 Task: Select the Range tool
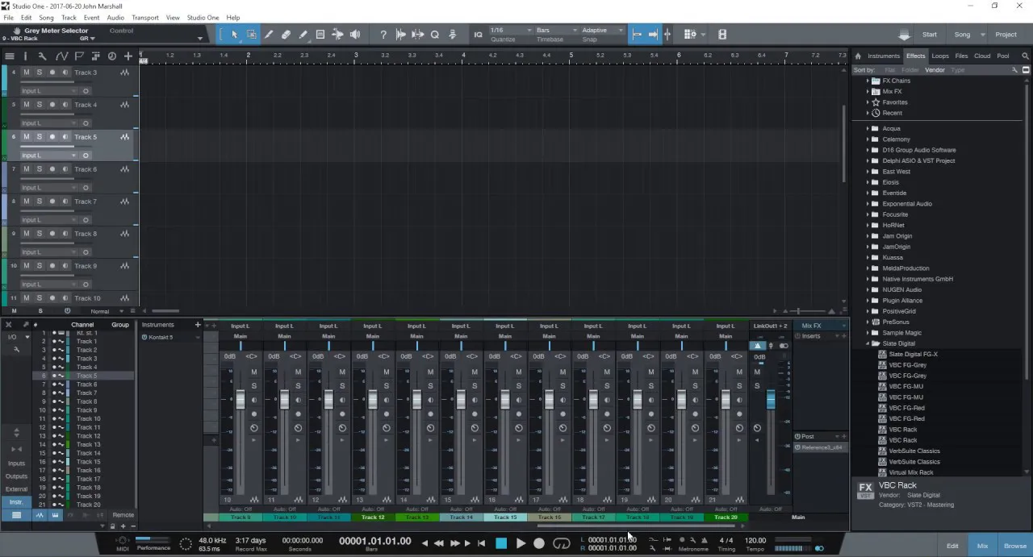pyautogui.click(x=252, y=35)
